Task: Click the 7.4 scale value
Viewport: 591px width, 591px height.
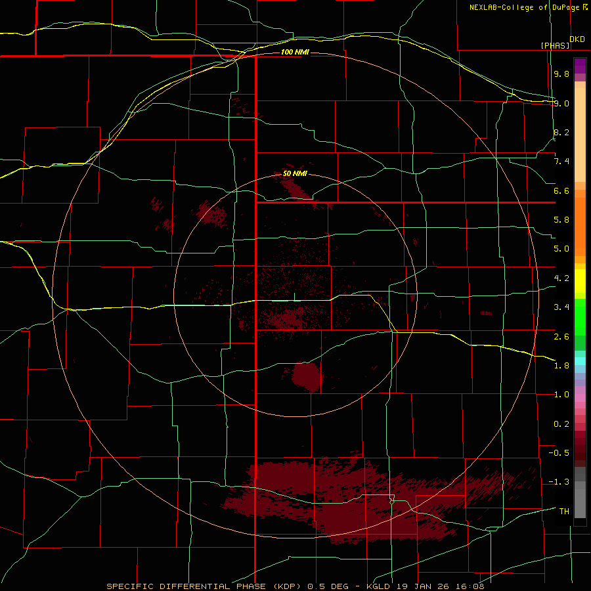Action: pyautogui.click(x=561, y=162)
